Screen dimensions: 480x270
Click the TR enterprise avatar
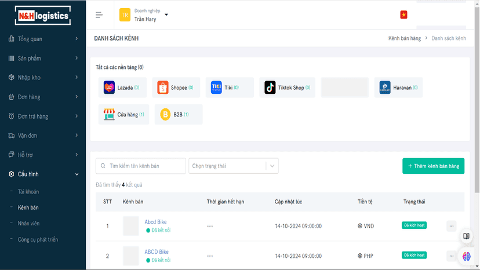pyautogui.click(x=125, y=14)
